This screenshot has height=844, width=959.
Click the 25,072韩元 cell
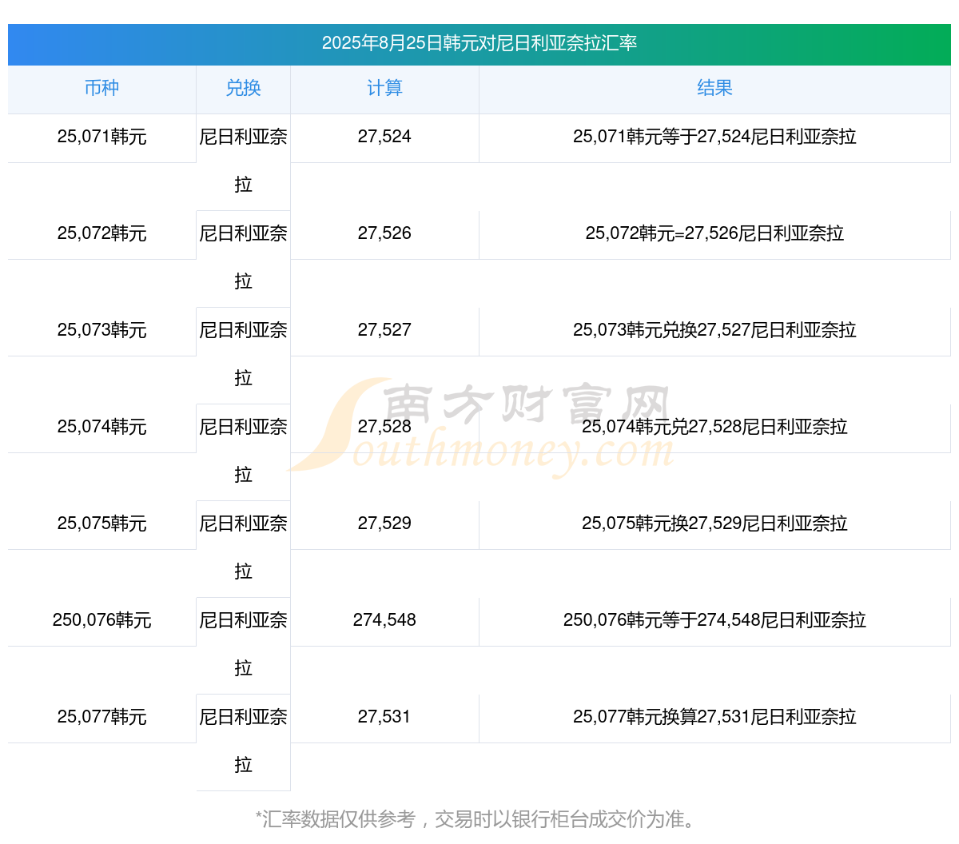click(101, 233)
